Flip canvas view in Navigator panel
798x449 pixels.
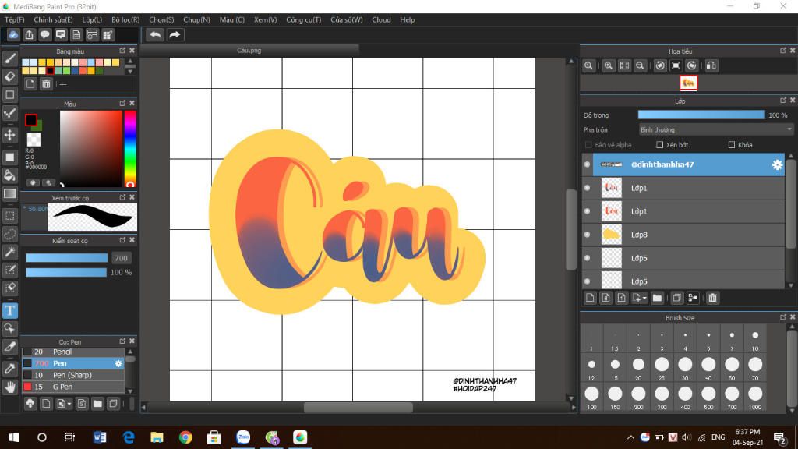[x=711, y=65]
